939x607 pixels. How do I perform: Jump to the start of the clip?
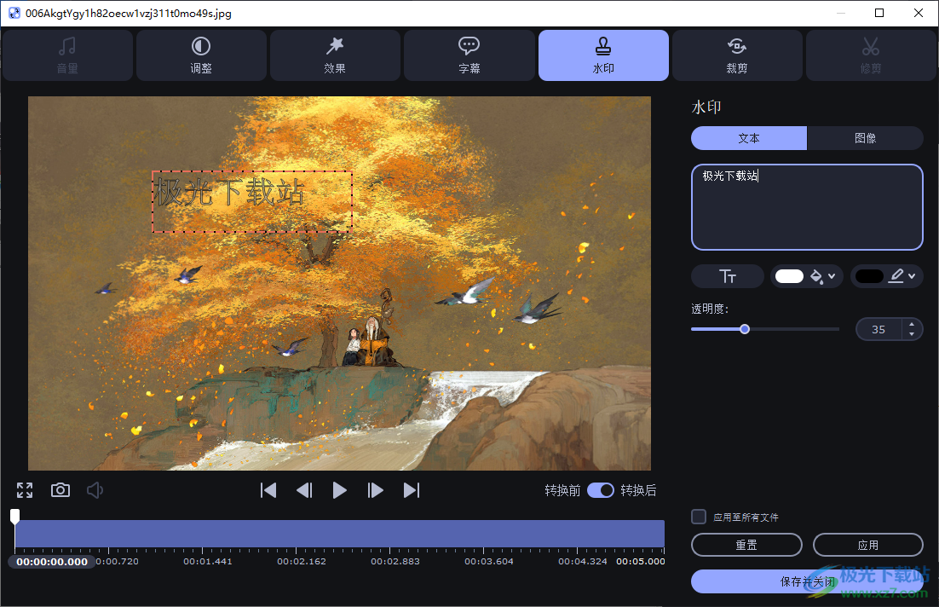pyautogui.click(x=268, y=490)
